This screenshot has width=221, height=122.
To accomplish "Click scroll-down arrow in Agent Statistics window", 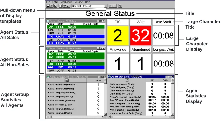I will [x=173, y=114].
